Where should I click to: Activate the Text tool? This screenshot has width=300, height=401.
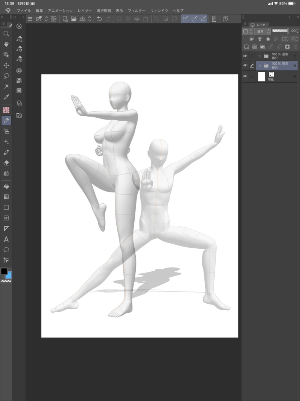click(6, 239)
